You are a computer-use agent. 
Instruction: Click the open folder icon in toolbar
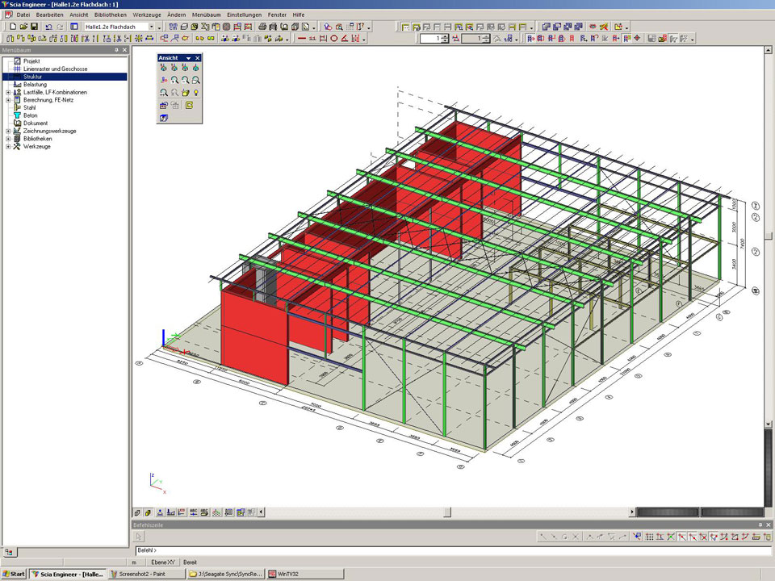click(23, 27)
